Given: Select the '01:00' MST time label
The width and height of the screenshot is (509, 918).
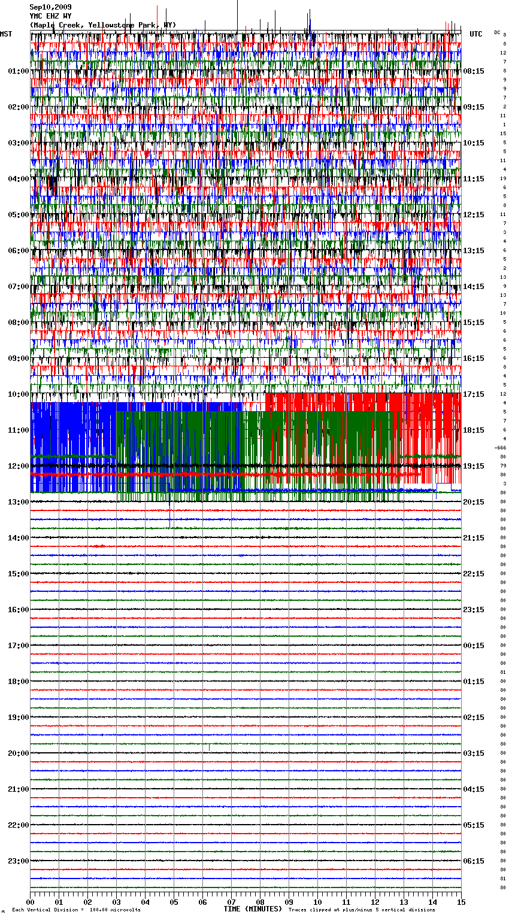Looking at the screenshot, I should click(19, 71).
